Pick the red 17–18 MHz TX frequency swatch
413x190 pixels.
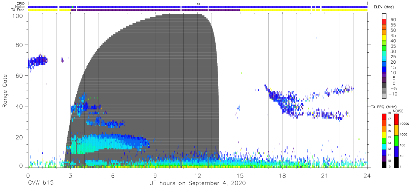[x=384, y=117]
